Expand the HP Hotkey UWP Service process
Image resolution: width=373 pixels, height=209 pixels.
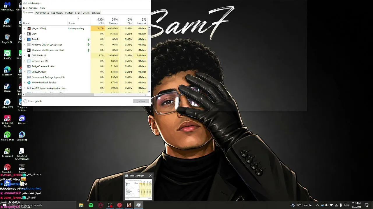(x=24, y=82)
